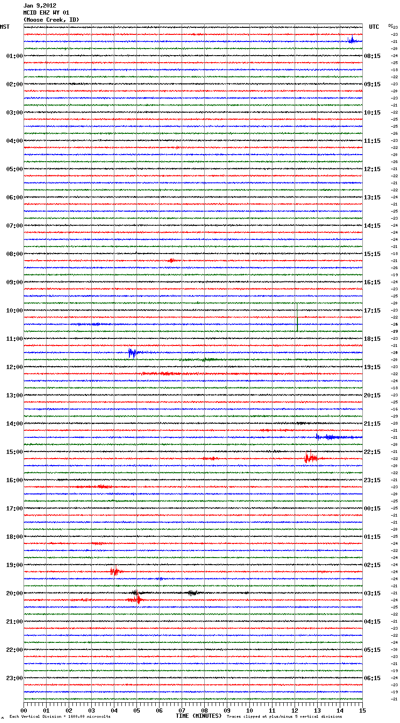Pick the 16:00 MST time label
This screenshot has height=723, width=400.
(15, 480)
